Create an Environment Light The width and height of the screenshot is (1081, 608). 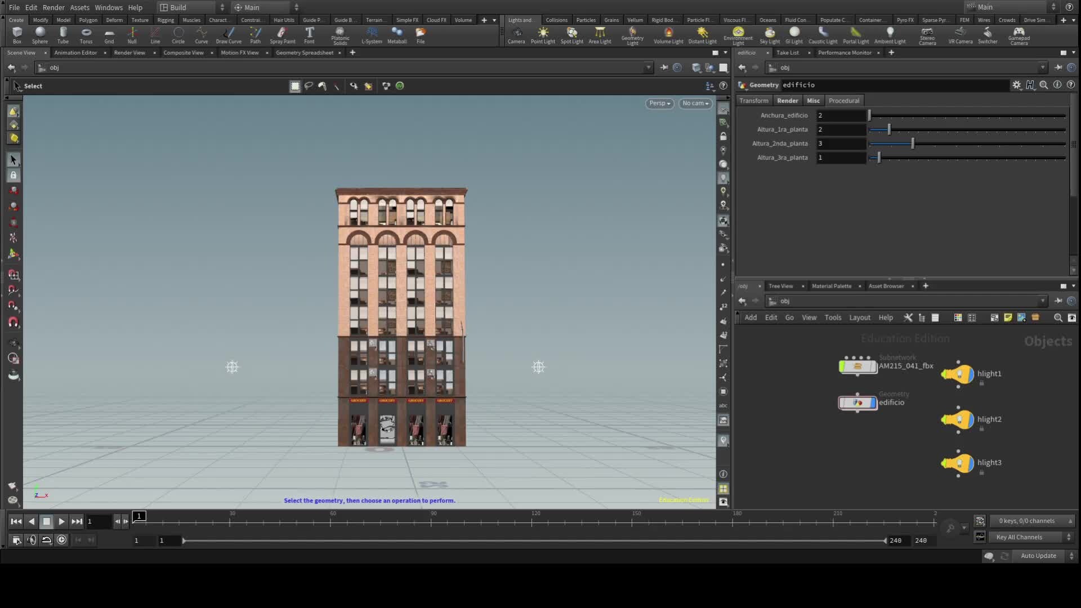coord(738,35)
